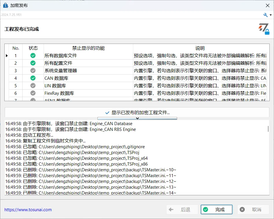Viewport: 274px width, 219px height.
Task: Click the checkmark icon beside 显示已发布的加密工程文件
Action: [107, 113]
